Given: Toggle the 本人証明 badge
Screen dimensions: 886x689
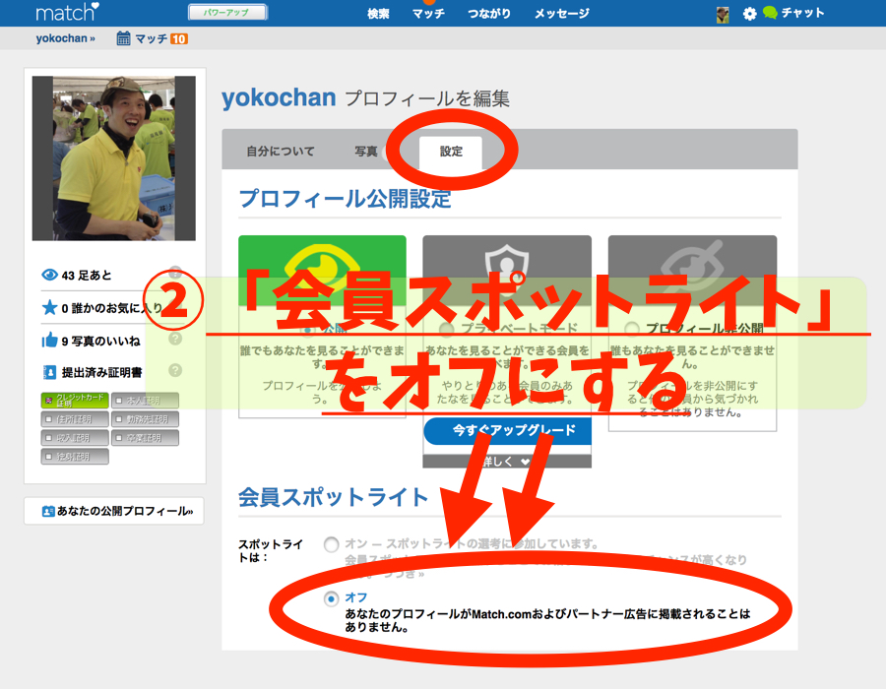Looking at the screenshot, I should pyautogui.click(x=145, y=401).
